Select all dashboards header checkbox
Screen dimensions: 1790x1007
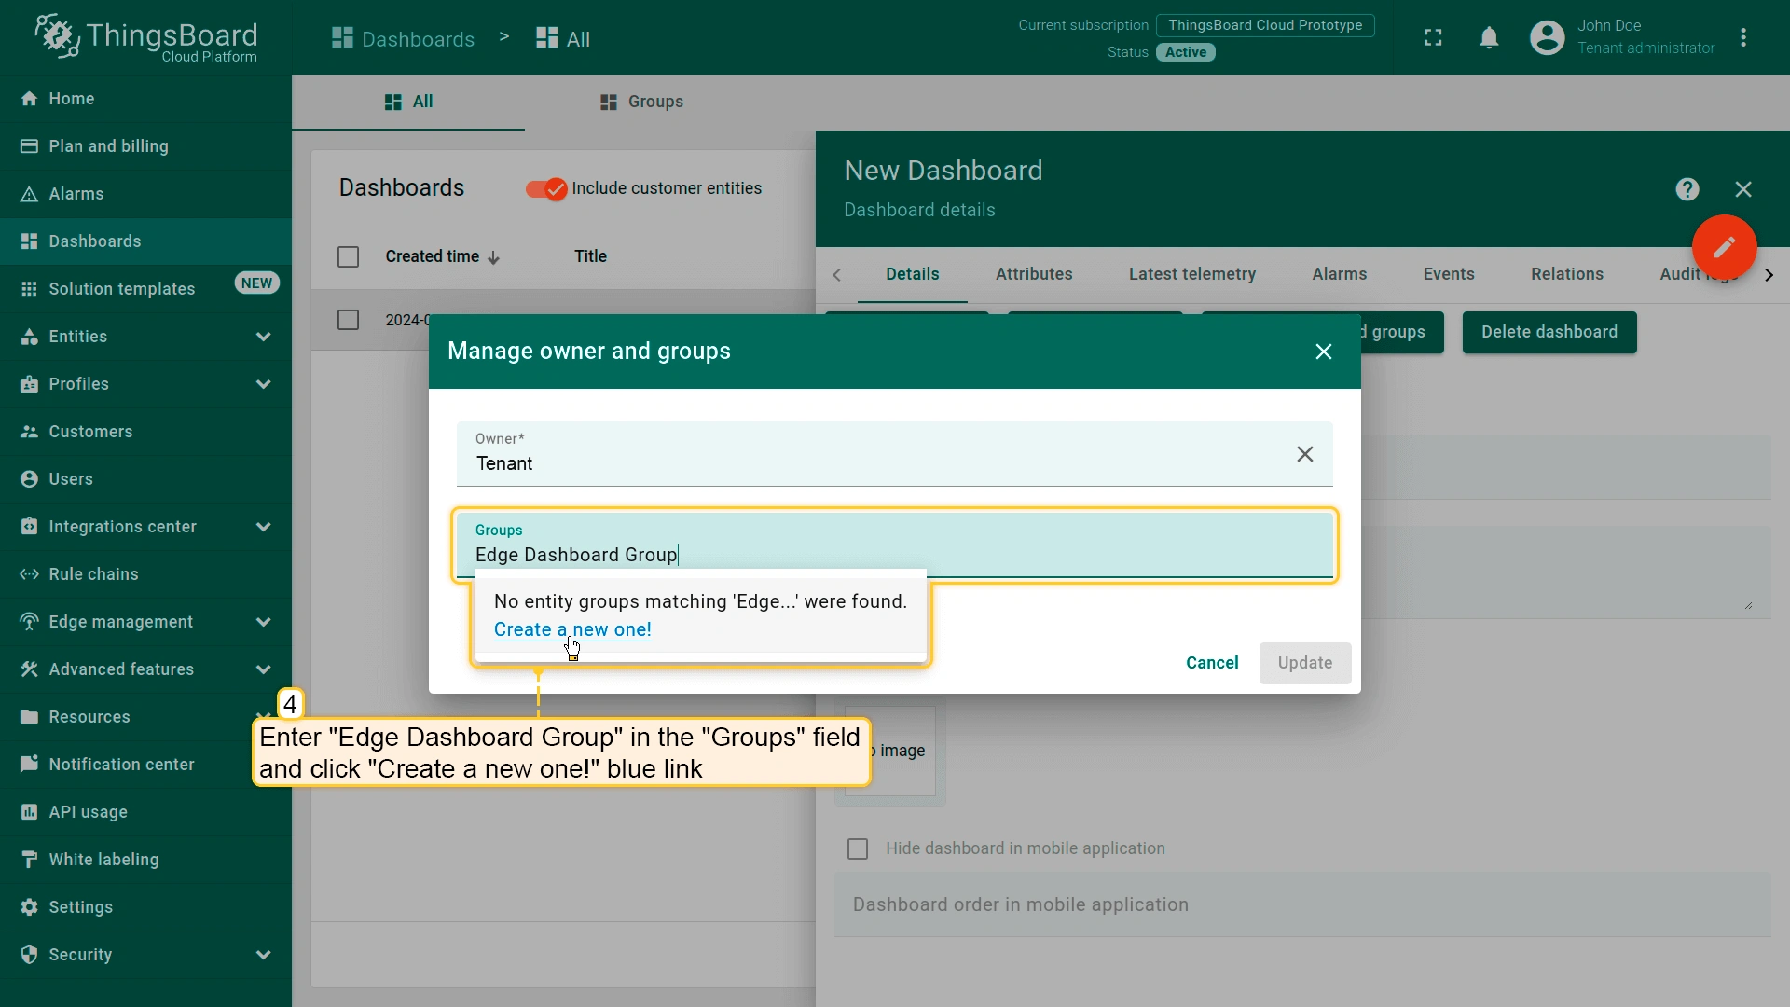coord(348,256)
